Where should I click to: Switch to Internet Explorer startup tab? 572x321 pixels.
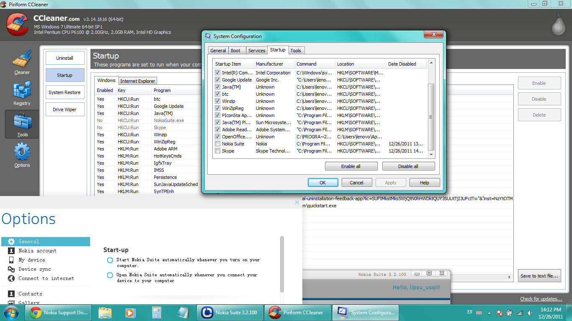pyautogui.click(x=138, y=81)
